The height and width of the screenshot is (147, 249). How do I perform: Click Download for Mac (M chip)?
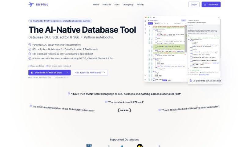(x=46, y=73)
